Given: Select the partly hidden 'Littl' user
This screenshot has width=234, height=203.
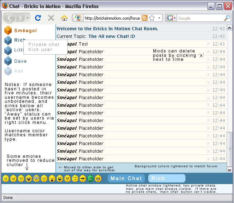Looking at the screenshot, I should 19,50.
